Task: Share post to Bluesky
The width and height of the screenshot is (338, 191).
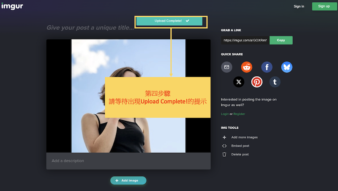Action: pos(287,67)
